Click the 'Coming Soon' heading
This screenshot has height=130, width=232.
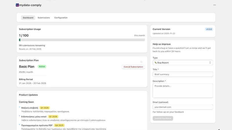(26, 102)
